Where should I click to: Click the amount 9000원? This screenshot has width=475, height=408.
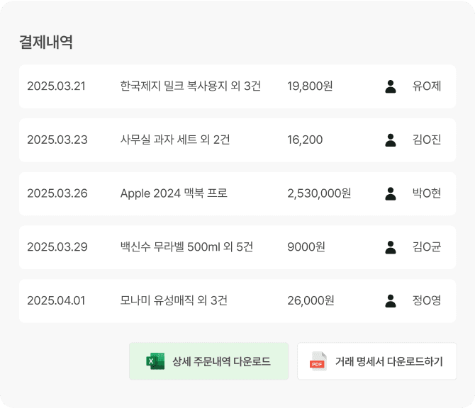pos(306,247)
